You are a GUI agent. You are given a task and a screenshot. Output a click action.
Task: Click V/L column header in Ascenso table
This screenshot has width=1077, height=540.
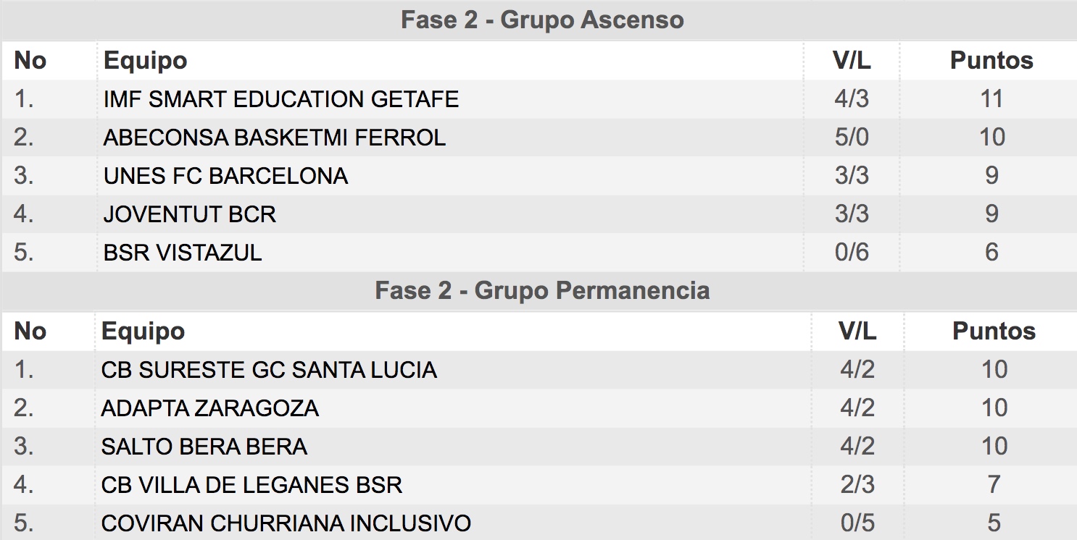click(852, 61)
